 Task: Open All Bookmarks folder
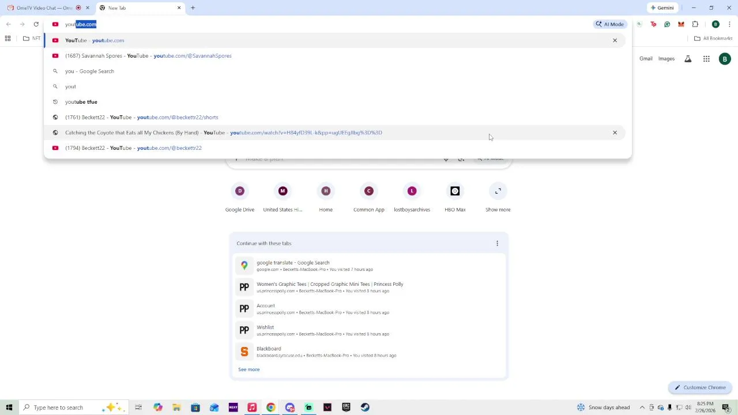tap(713, 39)
